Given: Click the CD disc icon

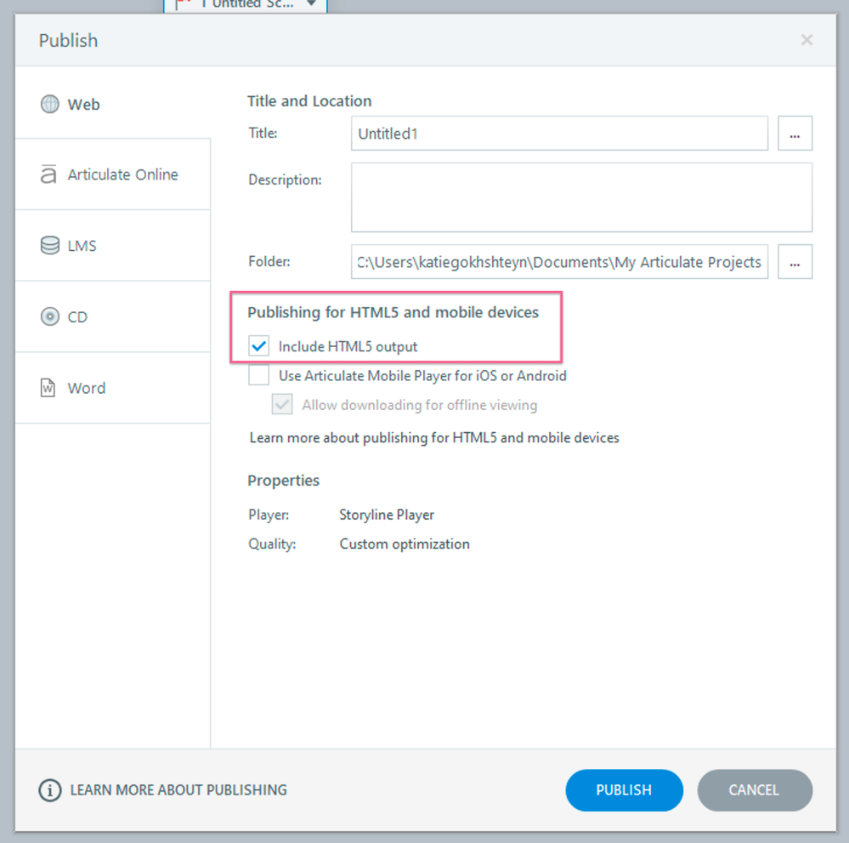Looking at the screenshot, I should pyautogui.click(x=50, y=316).
